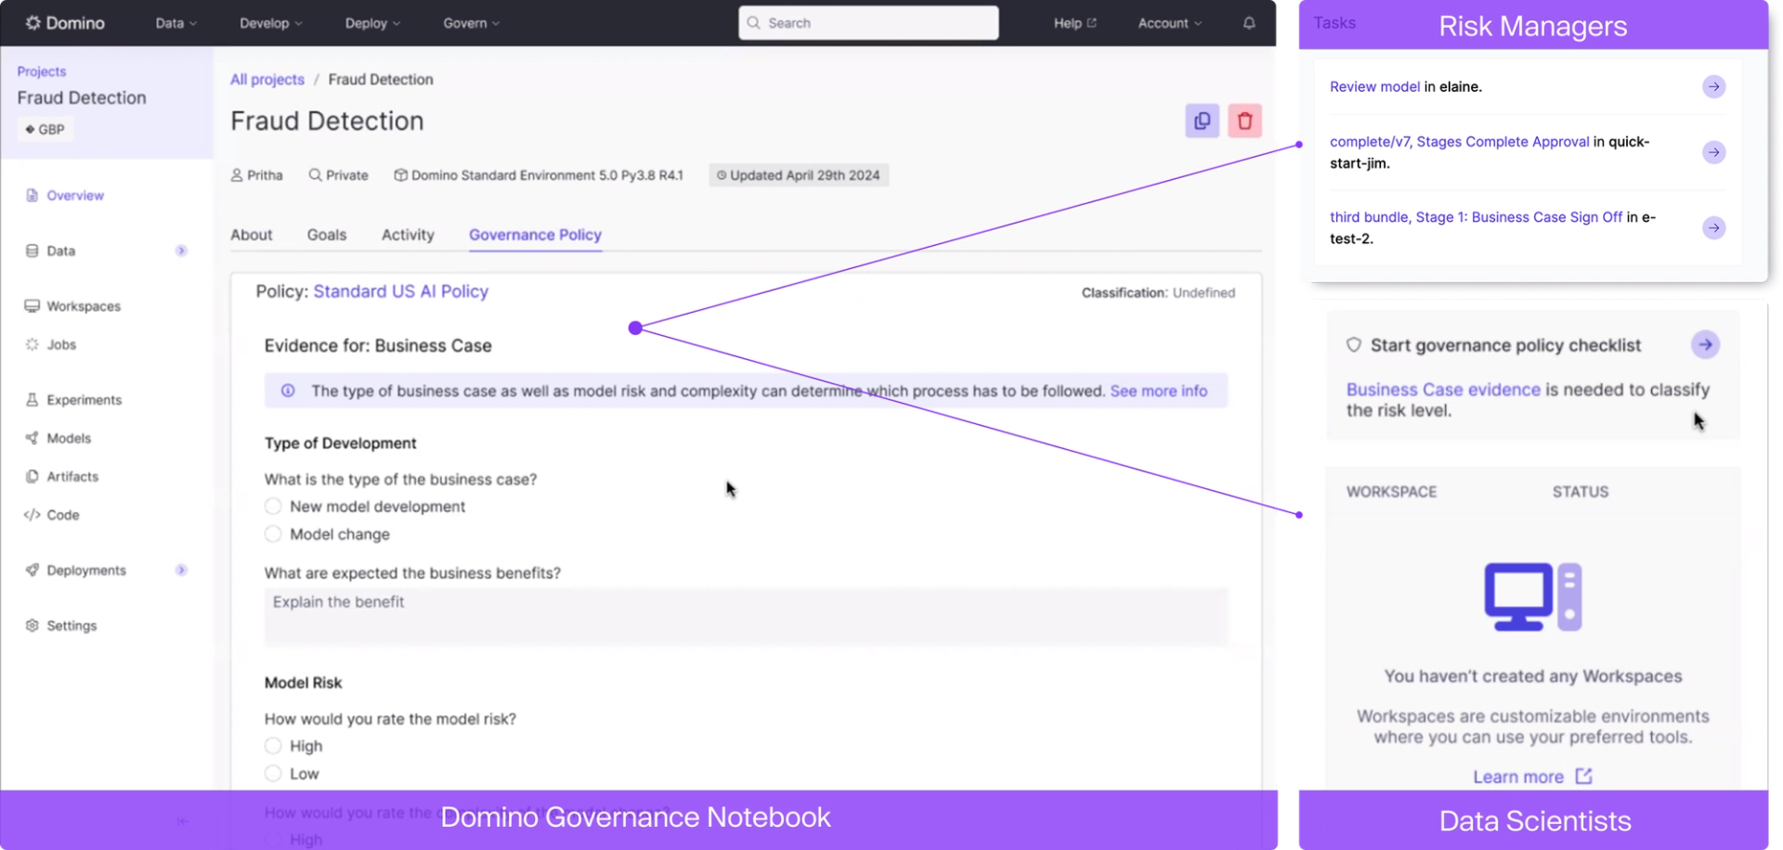Click the Search input field

point(868,23)
